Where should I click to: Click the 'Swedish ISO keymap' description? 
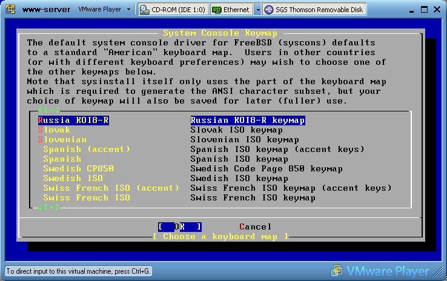239,179
